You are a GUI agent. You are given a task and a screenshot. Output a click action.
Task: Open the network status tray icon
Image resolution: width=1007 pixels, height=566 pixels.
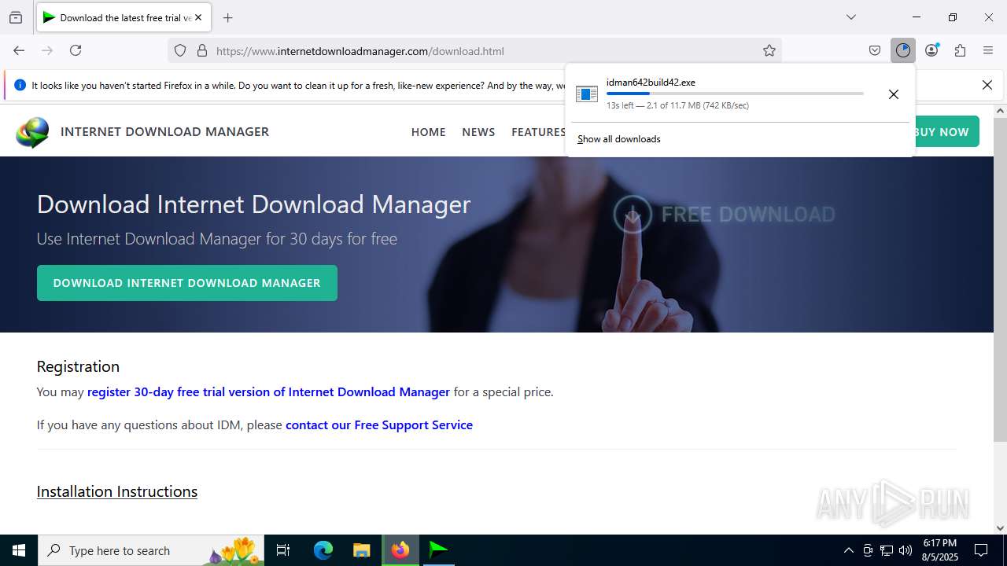click(887, 550)
